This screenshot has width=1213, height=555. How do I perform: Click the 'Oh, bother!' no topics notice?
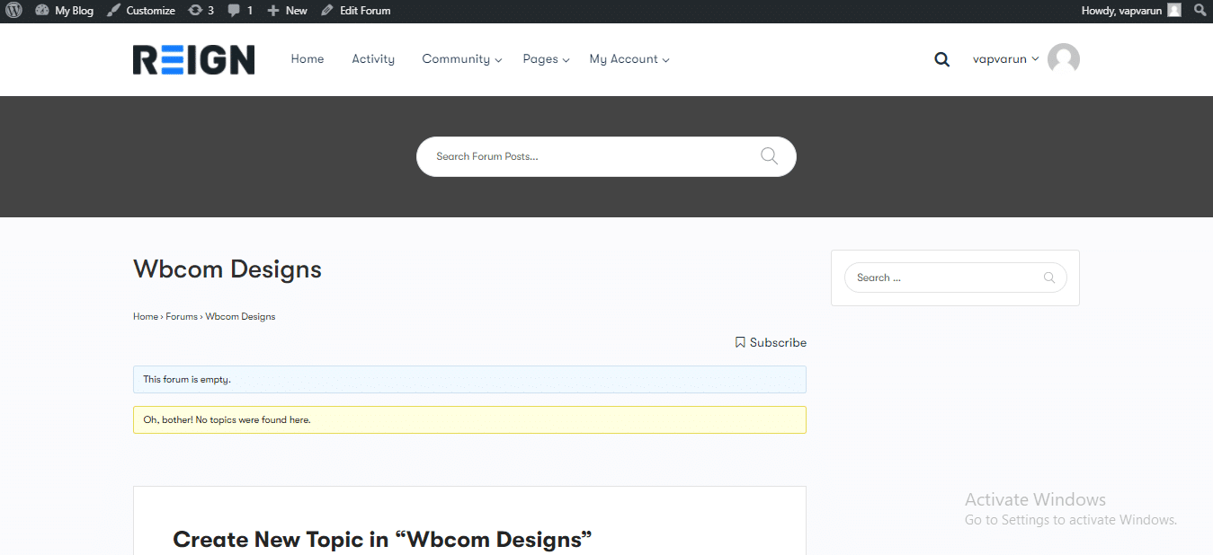click(x=469, y=419)
